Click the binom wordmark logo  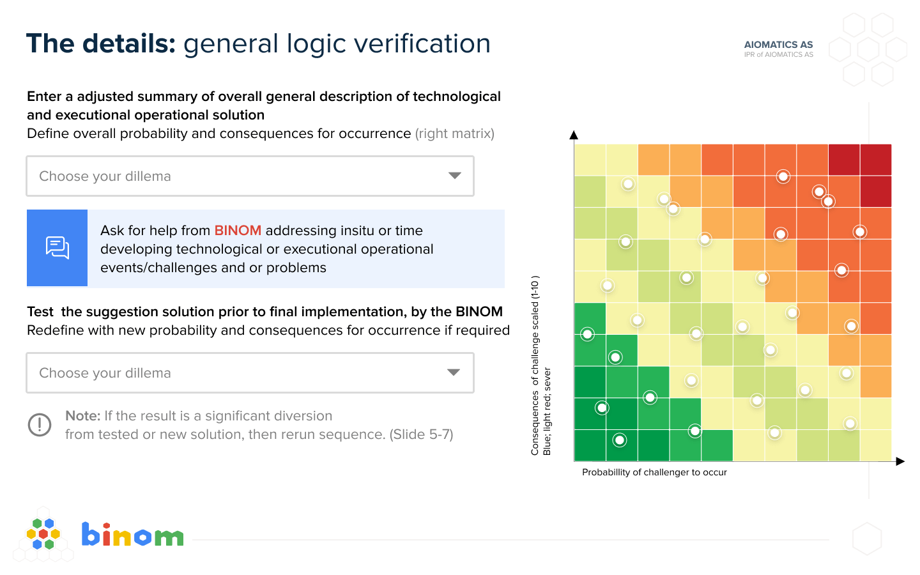133,535
